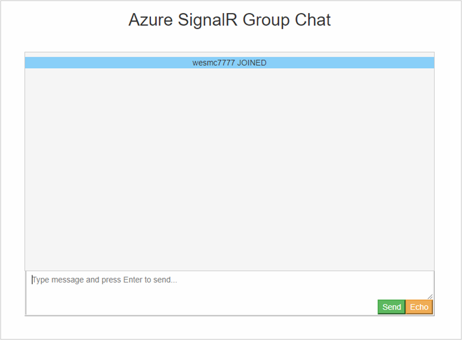Click the empty chat messages area

coord(230,169)
